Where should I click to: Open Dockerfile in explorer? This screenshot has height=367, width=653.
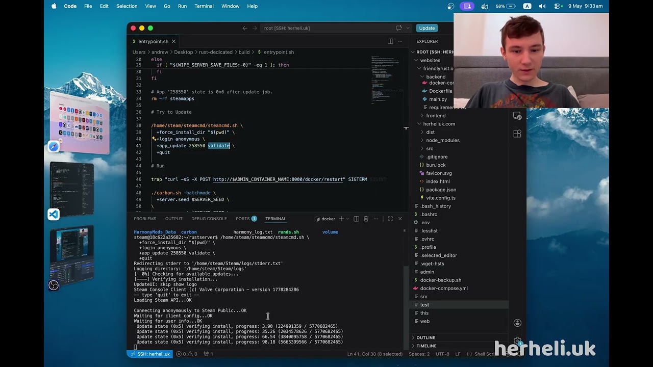(x=440, y=91)
